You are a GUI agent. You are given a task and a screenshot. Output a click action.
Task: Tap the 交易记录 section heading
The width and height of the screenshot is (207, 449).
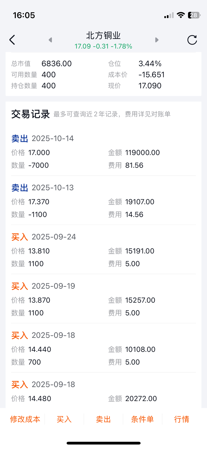(30, 114)
